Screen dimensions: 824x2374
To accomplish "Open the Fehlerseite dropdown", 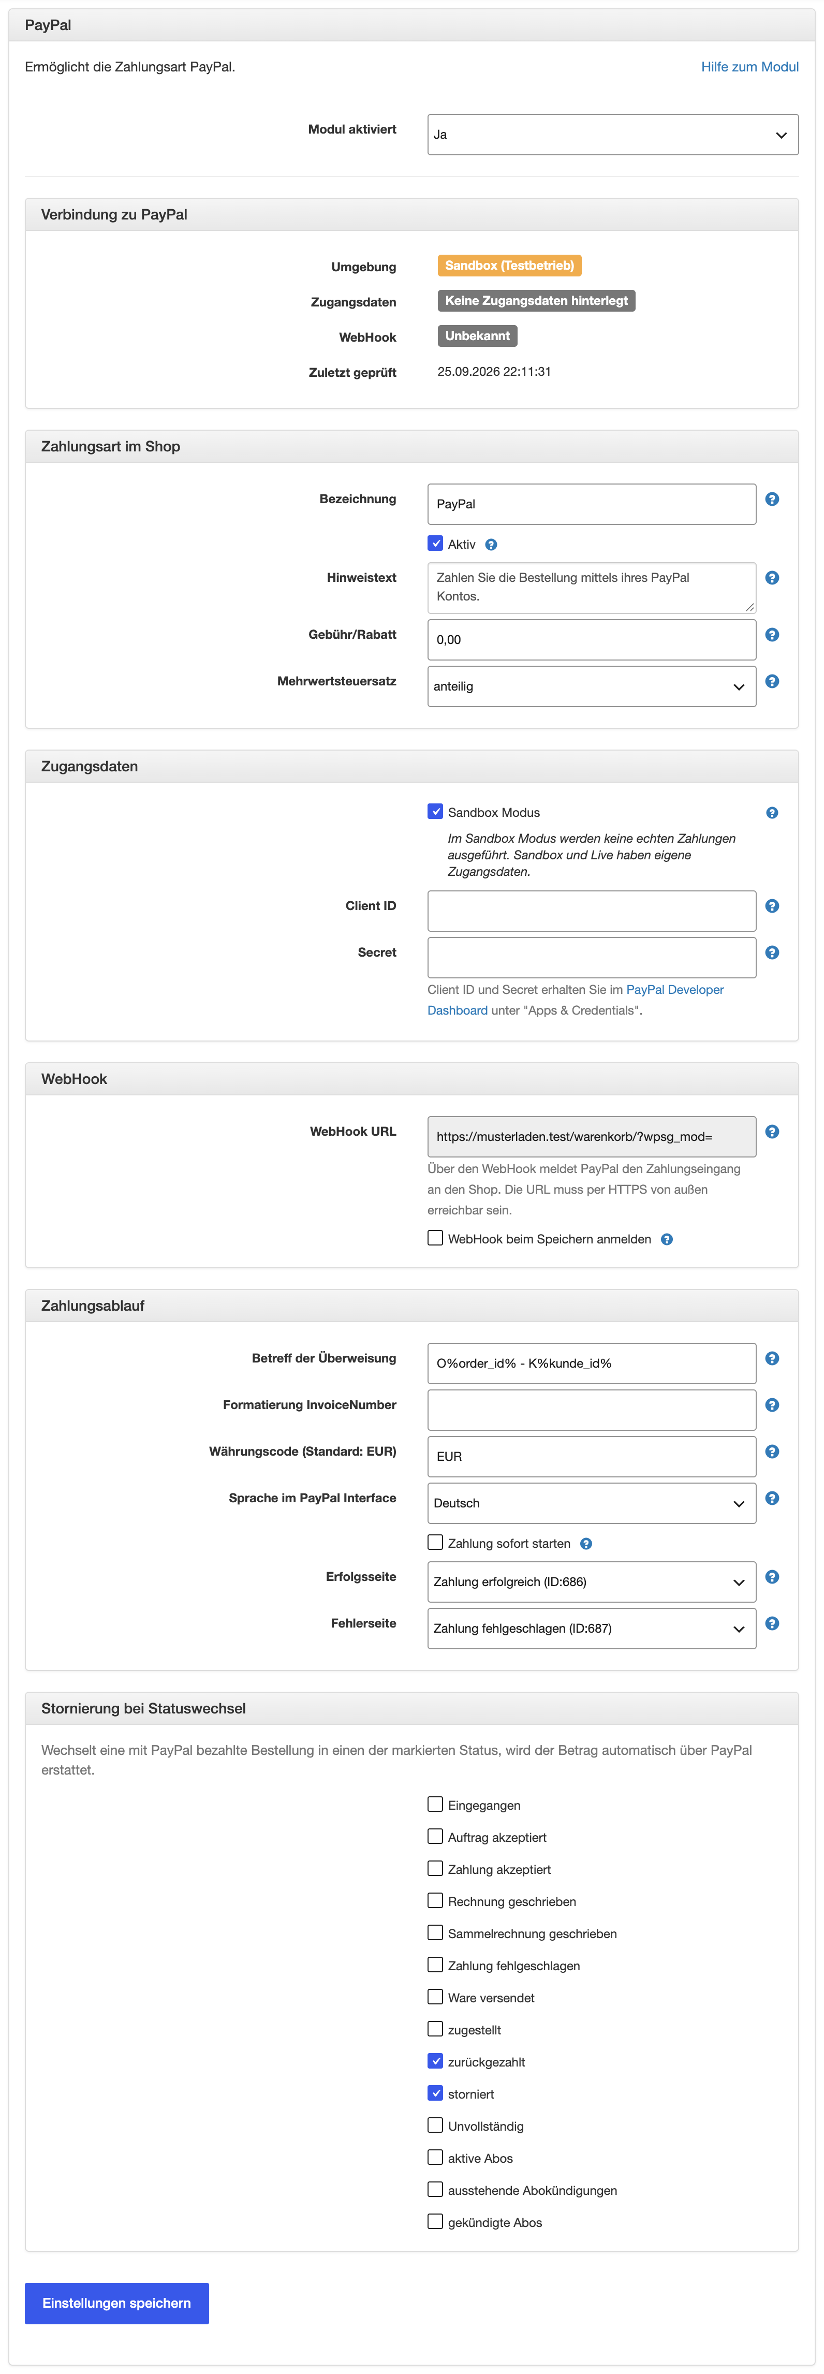I will [592, 1629].
